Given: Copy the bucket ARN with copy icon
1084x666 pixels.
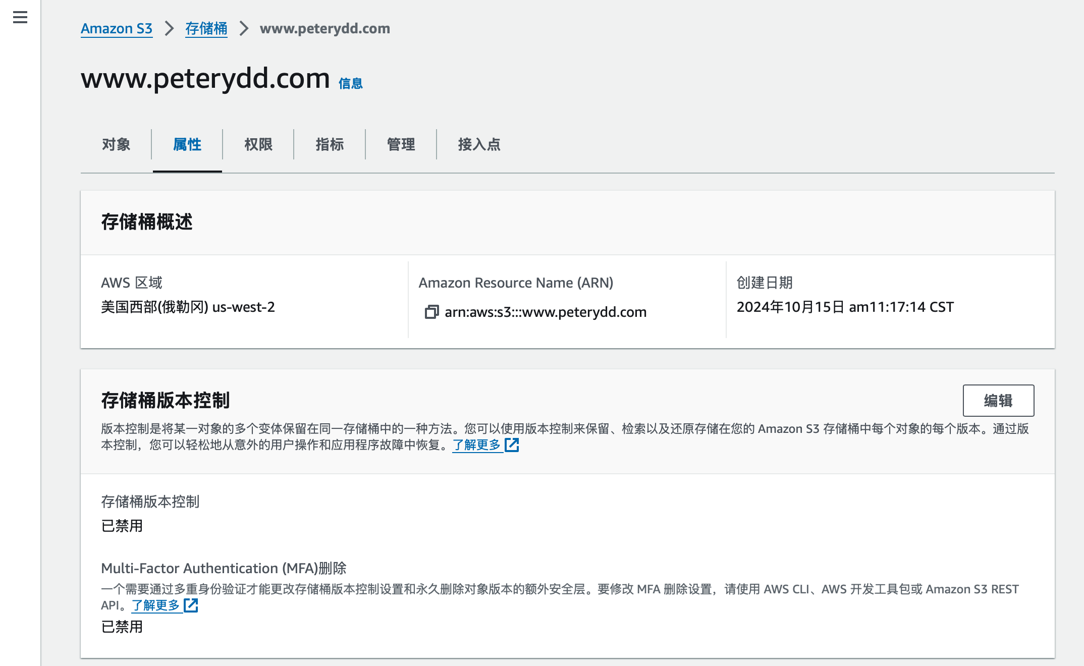Looking at the screenshot, I should coord(431,312).
